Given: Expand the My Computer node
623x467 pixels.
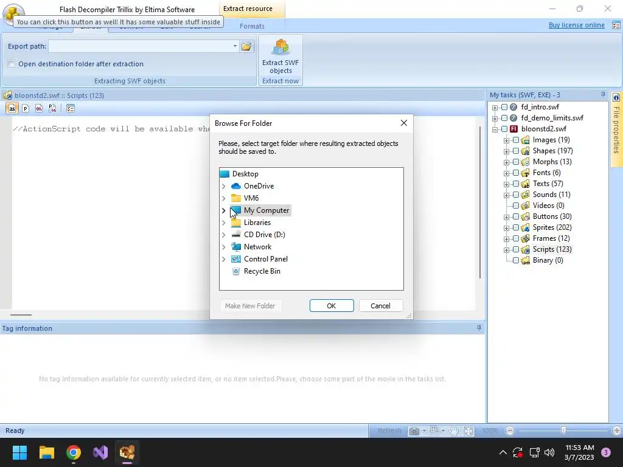Looking at the screenshot, I should pos(224,210).
